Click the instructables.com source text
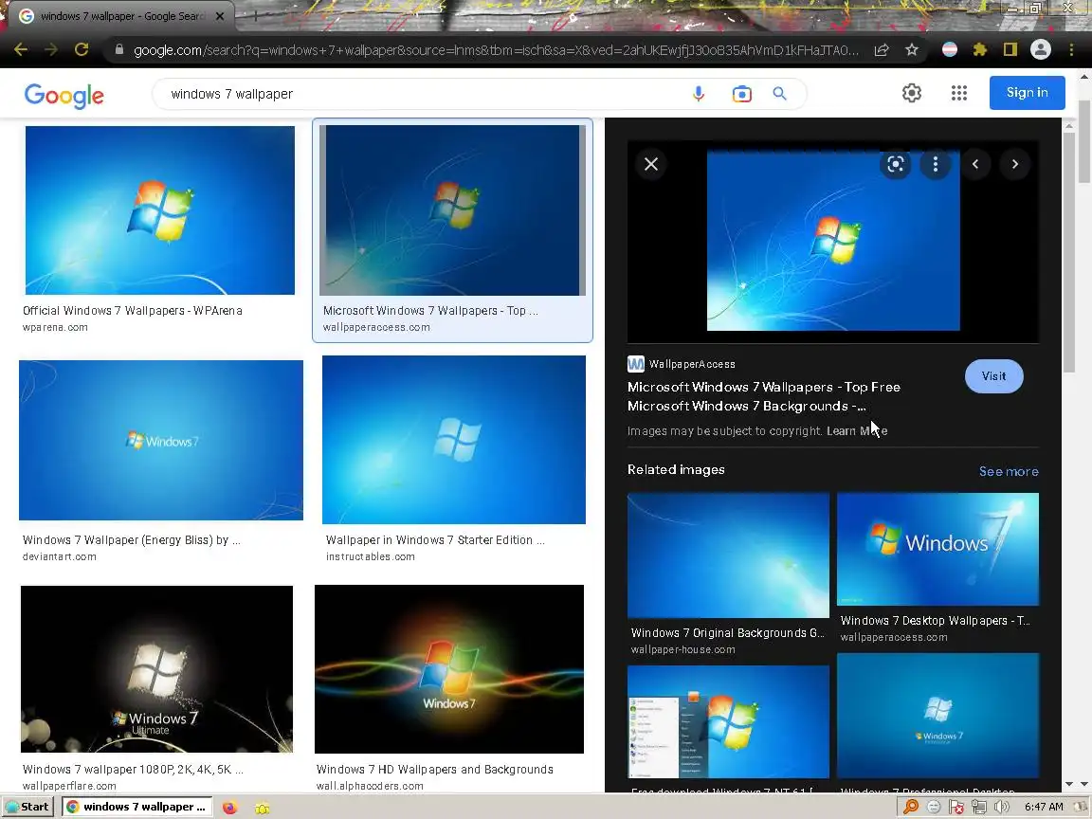Screen dimensions: 1092x819 click(371, 556)
